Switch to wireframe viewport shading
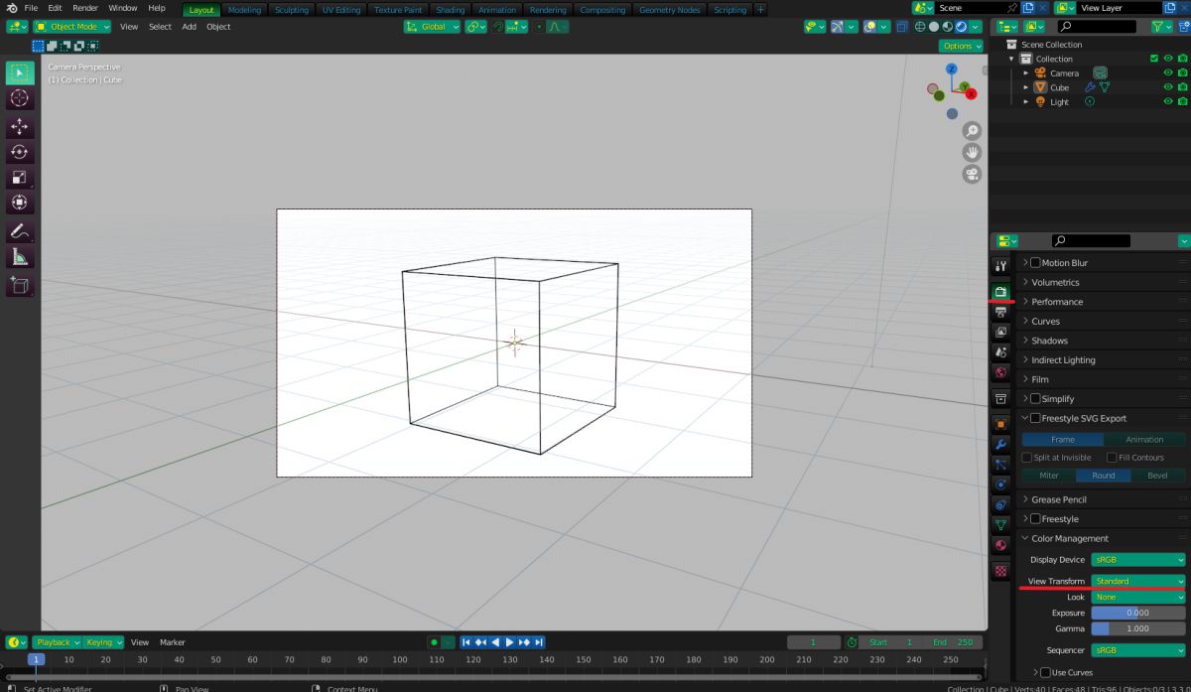The image size is (1191, 692). coord(919,27)
